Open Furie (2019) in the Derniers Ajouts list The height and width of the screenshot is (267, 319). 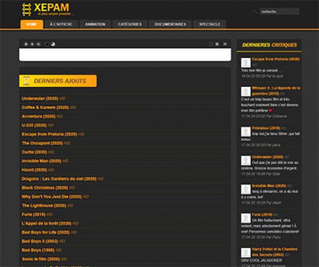pos(33,215)
